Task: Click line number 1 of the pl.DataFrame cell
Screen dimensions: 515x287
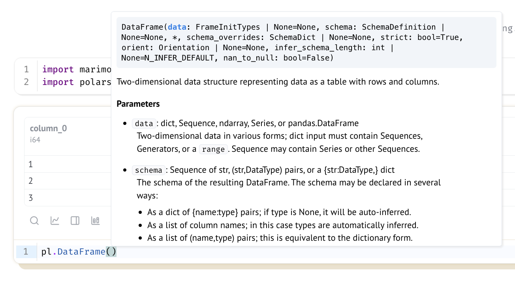Action: click(x=26, y=252)
